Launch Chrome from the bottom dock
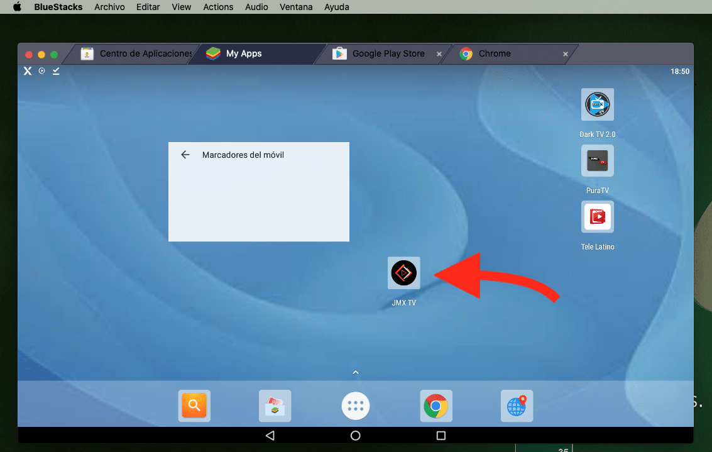712x452 pixels. coord(436,405)
